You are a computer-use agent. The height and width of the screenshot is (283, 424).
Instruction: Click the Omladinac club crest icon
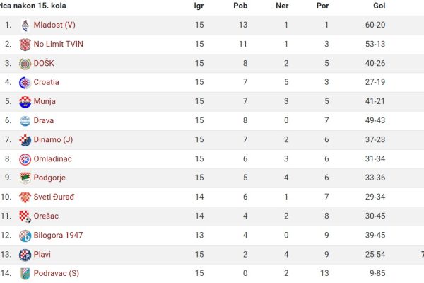25,159
